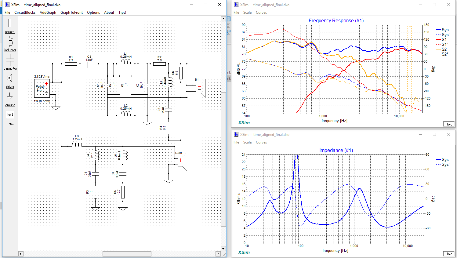The height and width of the screenshot is (258, 457).
Task: Open File menu in main XSim window
Action: 7,13
